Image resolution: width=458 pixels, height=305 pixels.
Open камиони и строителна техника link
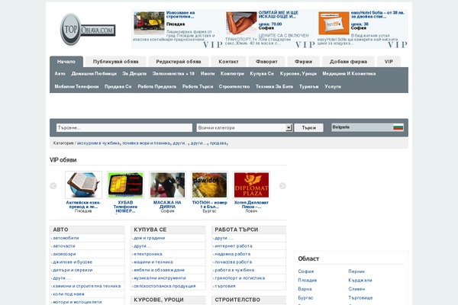[x=87, y=286]
